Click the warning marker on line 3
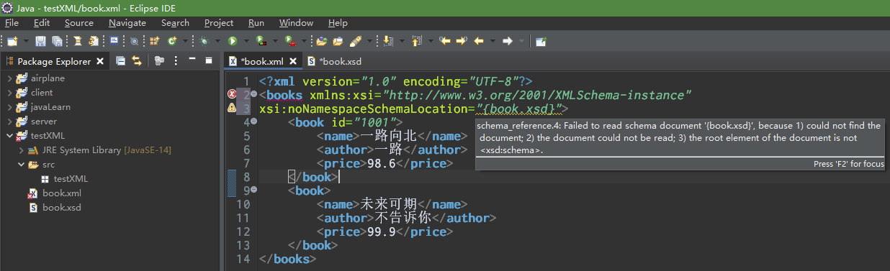Viewport: 890px width, 271px height. click(232, 108)
